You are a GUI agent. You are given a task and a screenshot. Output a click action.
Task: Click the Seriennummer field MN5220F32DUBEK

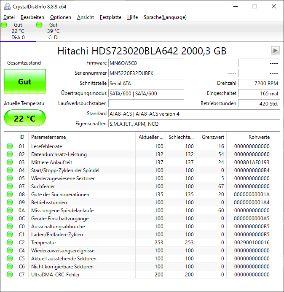pos(146,73)
